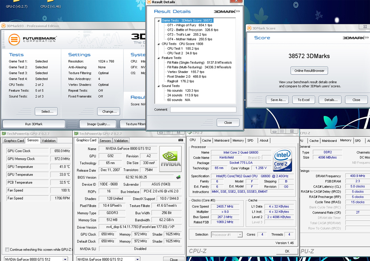Click the Run 3DMark button
The image size is (370, 261).
(34, 124)
